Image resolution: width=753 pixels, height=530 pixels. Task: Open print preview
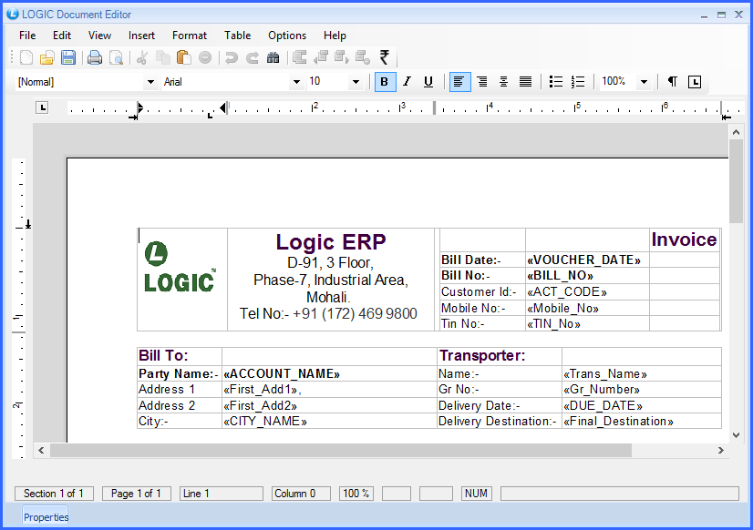pos(116,57)
